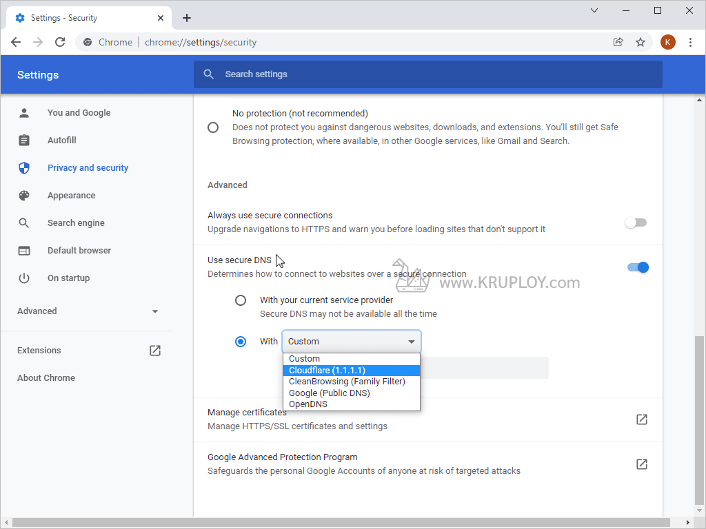Choose OpenDNS option
Screen dimensions: 706x529
352,404
